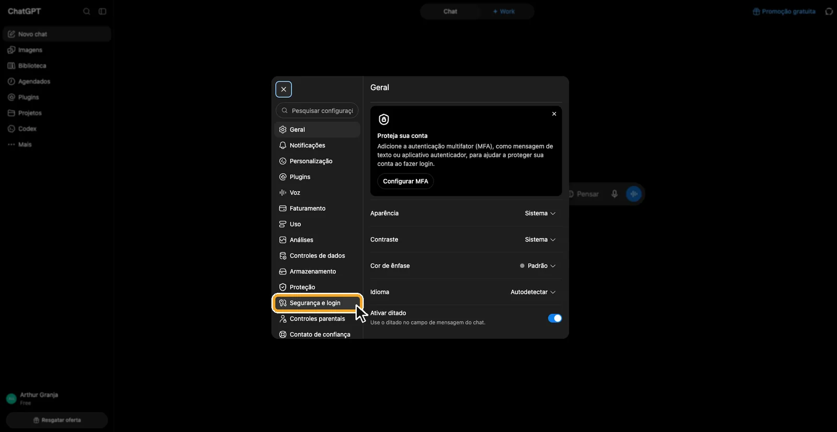Dismiss the Proteja sua conta banner
This screenshot has height=432, width=837.
pyautogui.click(x=554, y=113)
